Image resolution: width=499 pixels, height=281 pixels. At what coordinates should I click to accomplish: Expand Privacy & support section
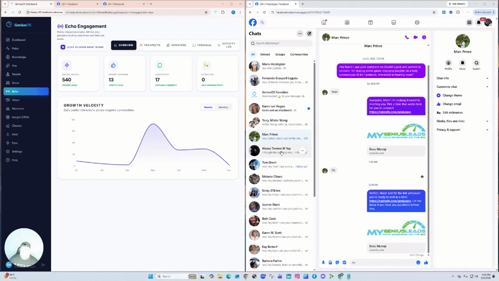(x=462, y=130)
